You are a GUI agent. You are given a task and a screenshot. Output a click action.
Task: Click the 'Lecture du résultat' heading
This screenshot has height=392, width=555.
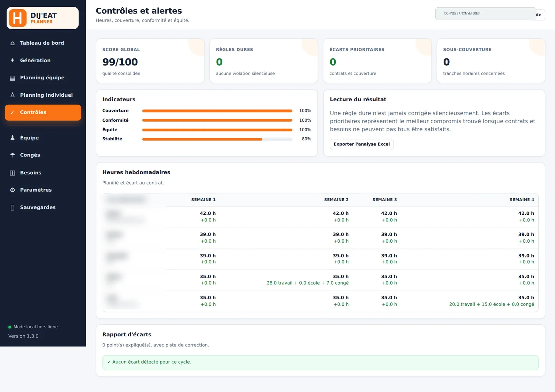(x=358, y=99)
